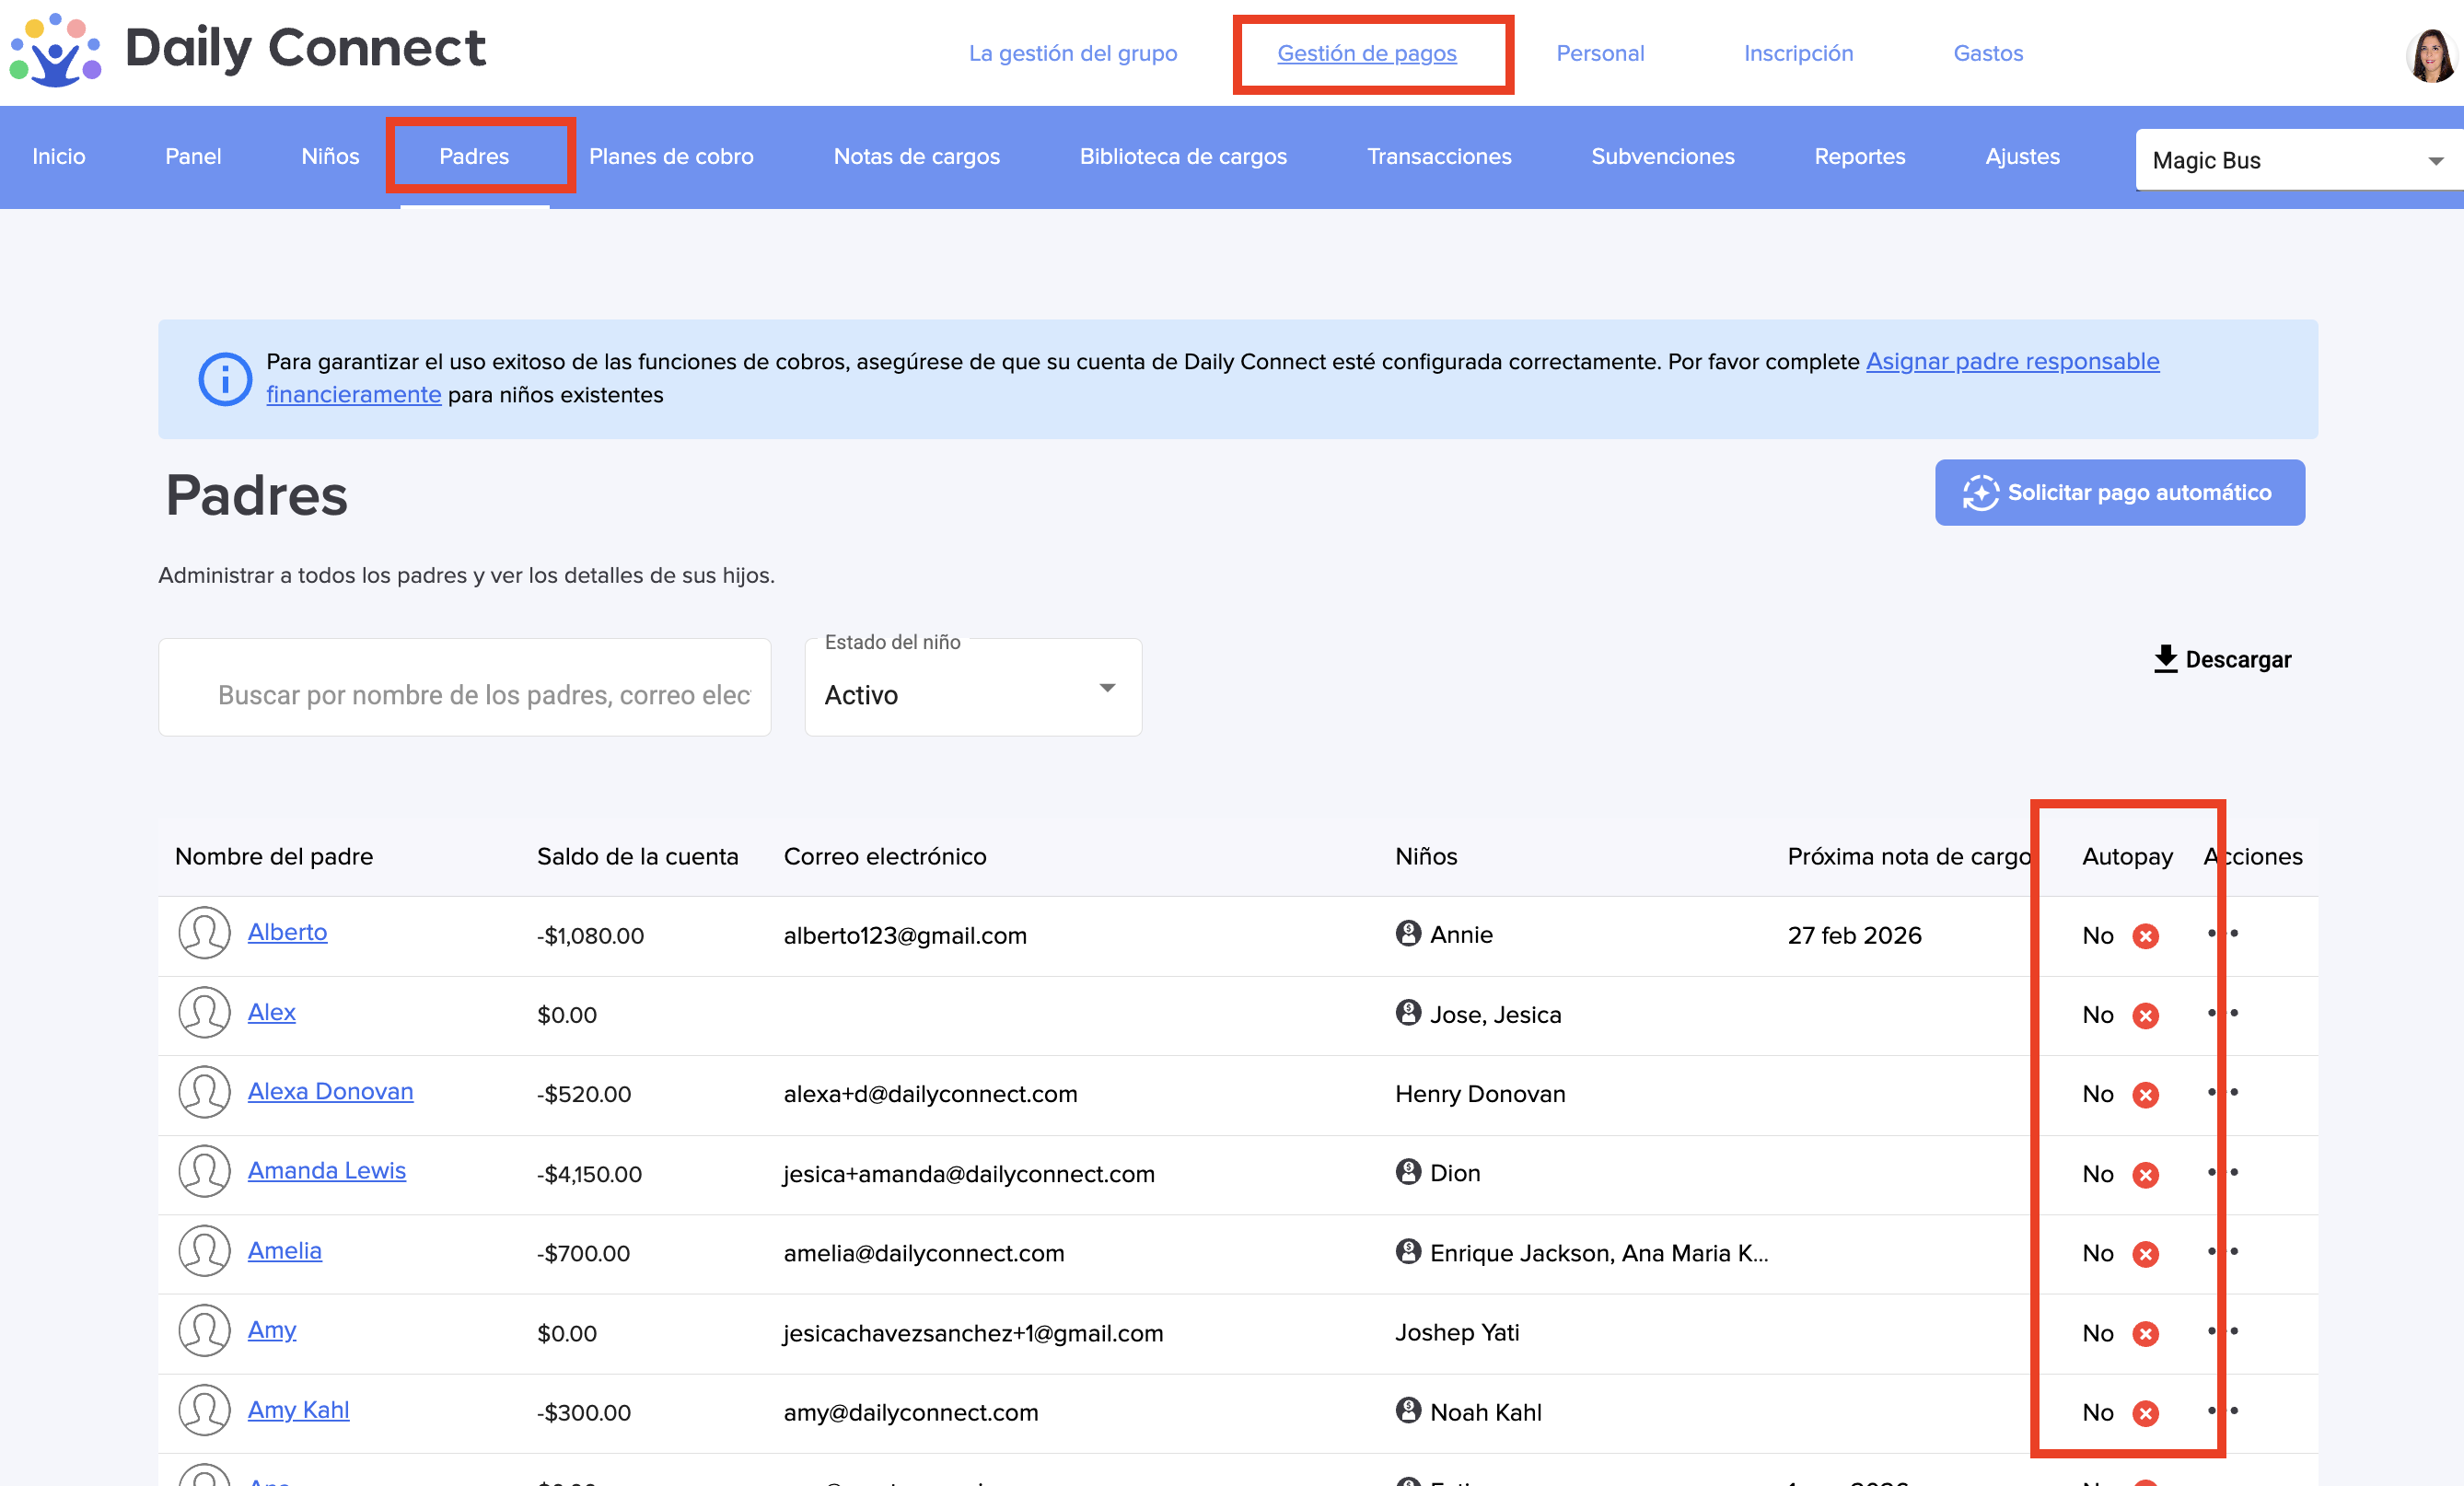Click the red autopay X for Amy Kahl
This screenshot has width=2464, height=1486.
point(2145,1413)
